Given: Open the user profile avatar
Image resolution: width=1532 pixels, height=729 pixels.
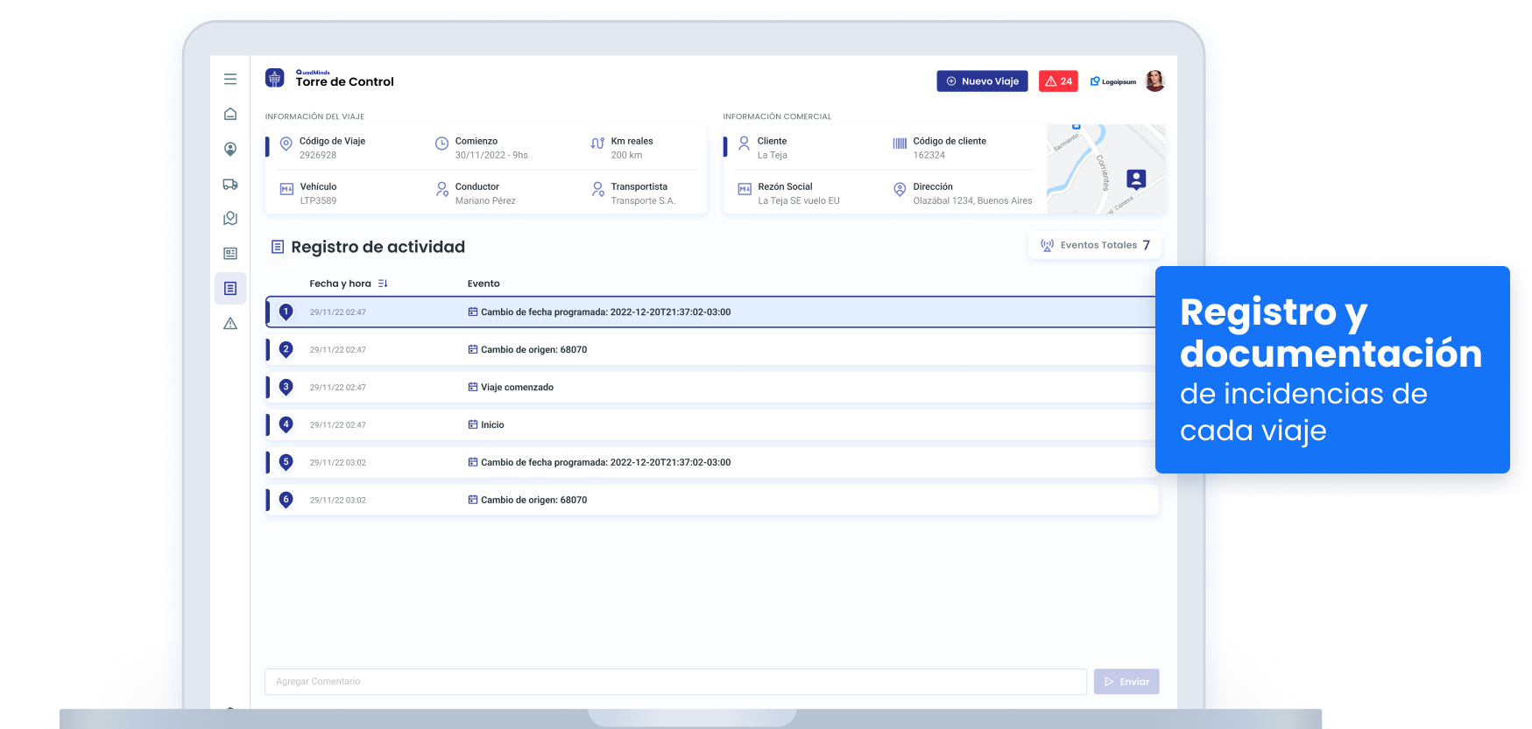Looking at the screenshot, I should 1155,81.
